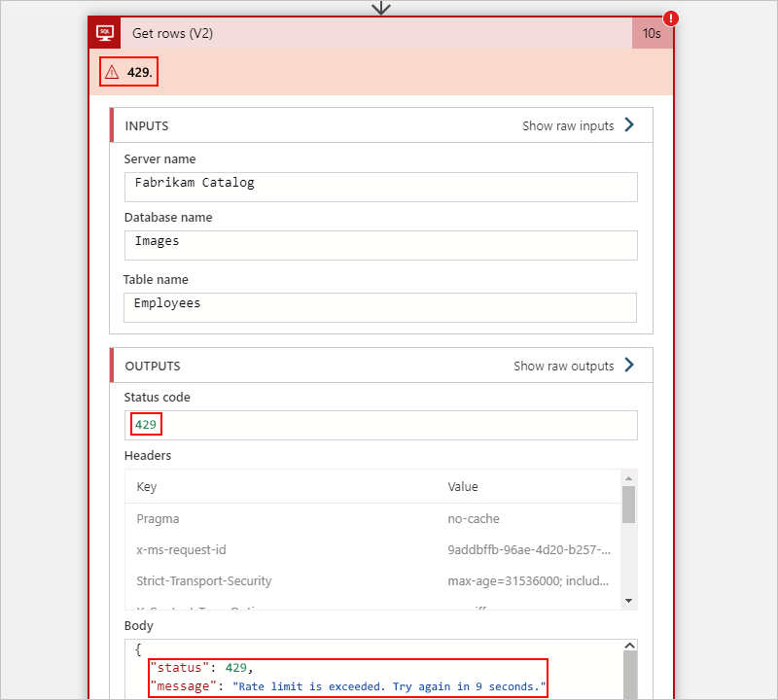Click the 10s duration indicator
778x700 pixels.
click(653, 32)
